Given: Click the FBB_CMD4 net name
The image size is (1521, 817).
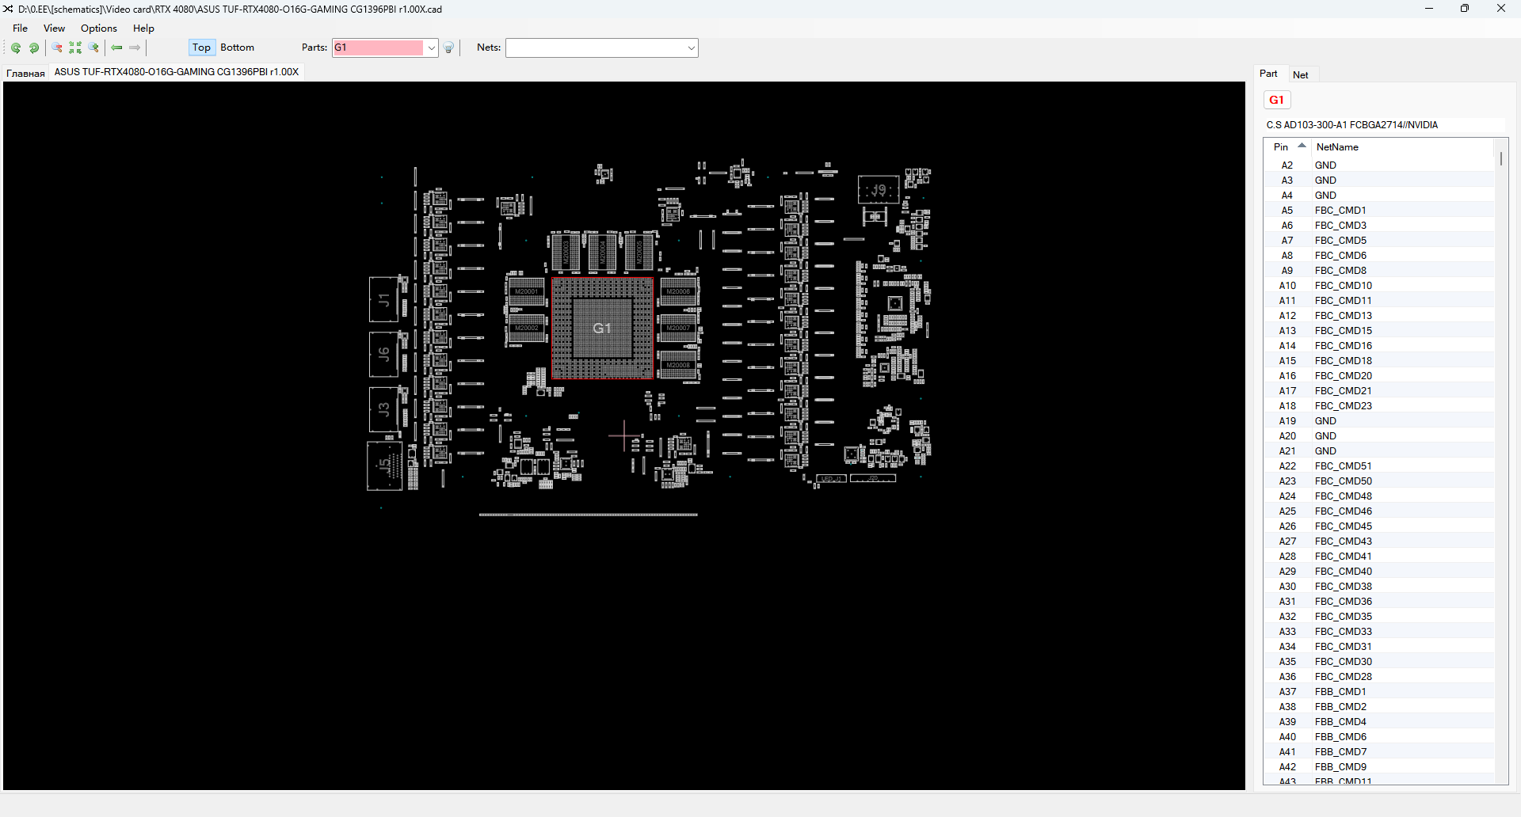Looking at the screenshot, I should [1340, 722].
